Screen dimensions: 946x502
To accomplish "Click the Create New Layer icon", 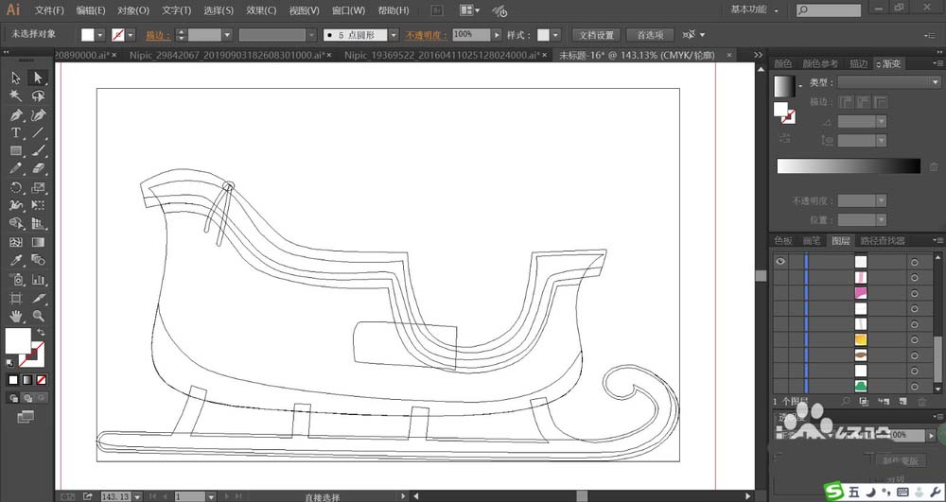I will click(902, 402).
